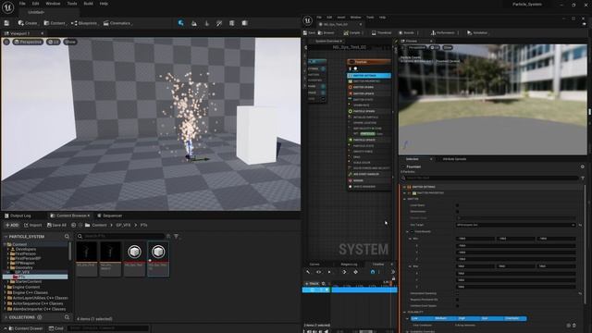Image resolution: width=592 pixels, height=333 pixels.
Task: Click Save All in Content Browser
Action: click(x=56, y=225)
